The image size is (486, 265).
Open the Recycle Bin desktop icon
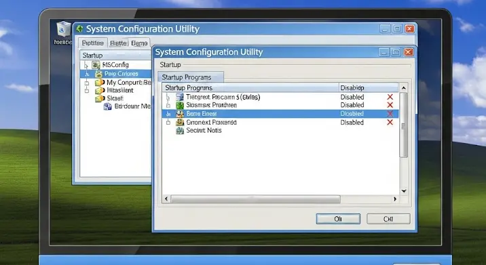coord(64,29)
